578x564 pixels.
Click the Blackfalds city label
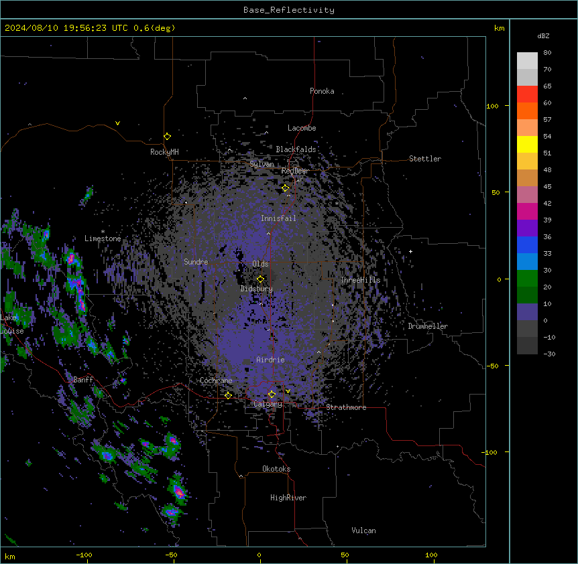(x=296, y=149)
